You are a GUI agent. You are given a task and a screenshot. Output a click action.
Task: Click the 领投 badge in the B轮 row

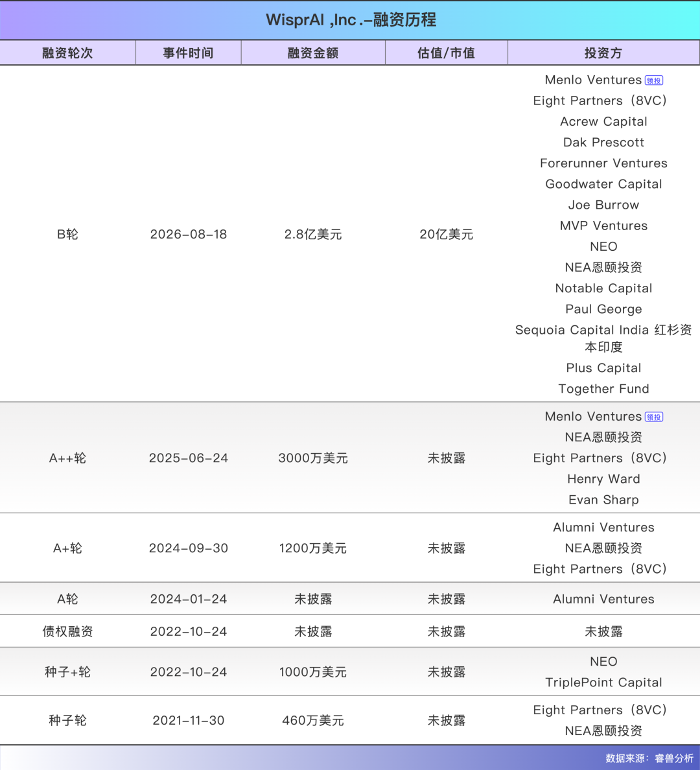pos(654,80)
